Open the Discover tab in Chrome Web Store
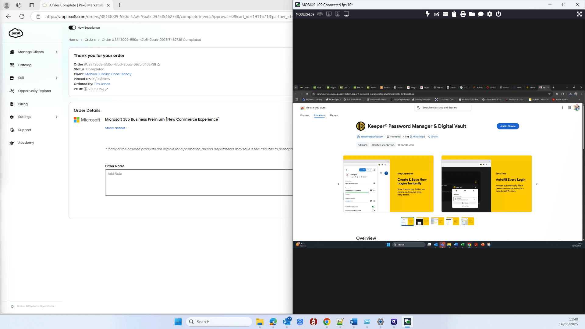This screenshot has width=585, height=329. (305, 115)
